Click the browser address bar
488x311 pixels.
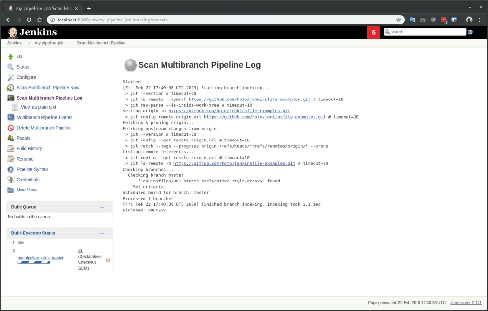click(225, 20)
